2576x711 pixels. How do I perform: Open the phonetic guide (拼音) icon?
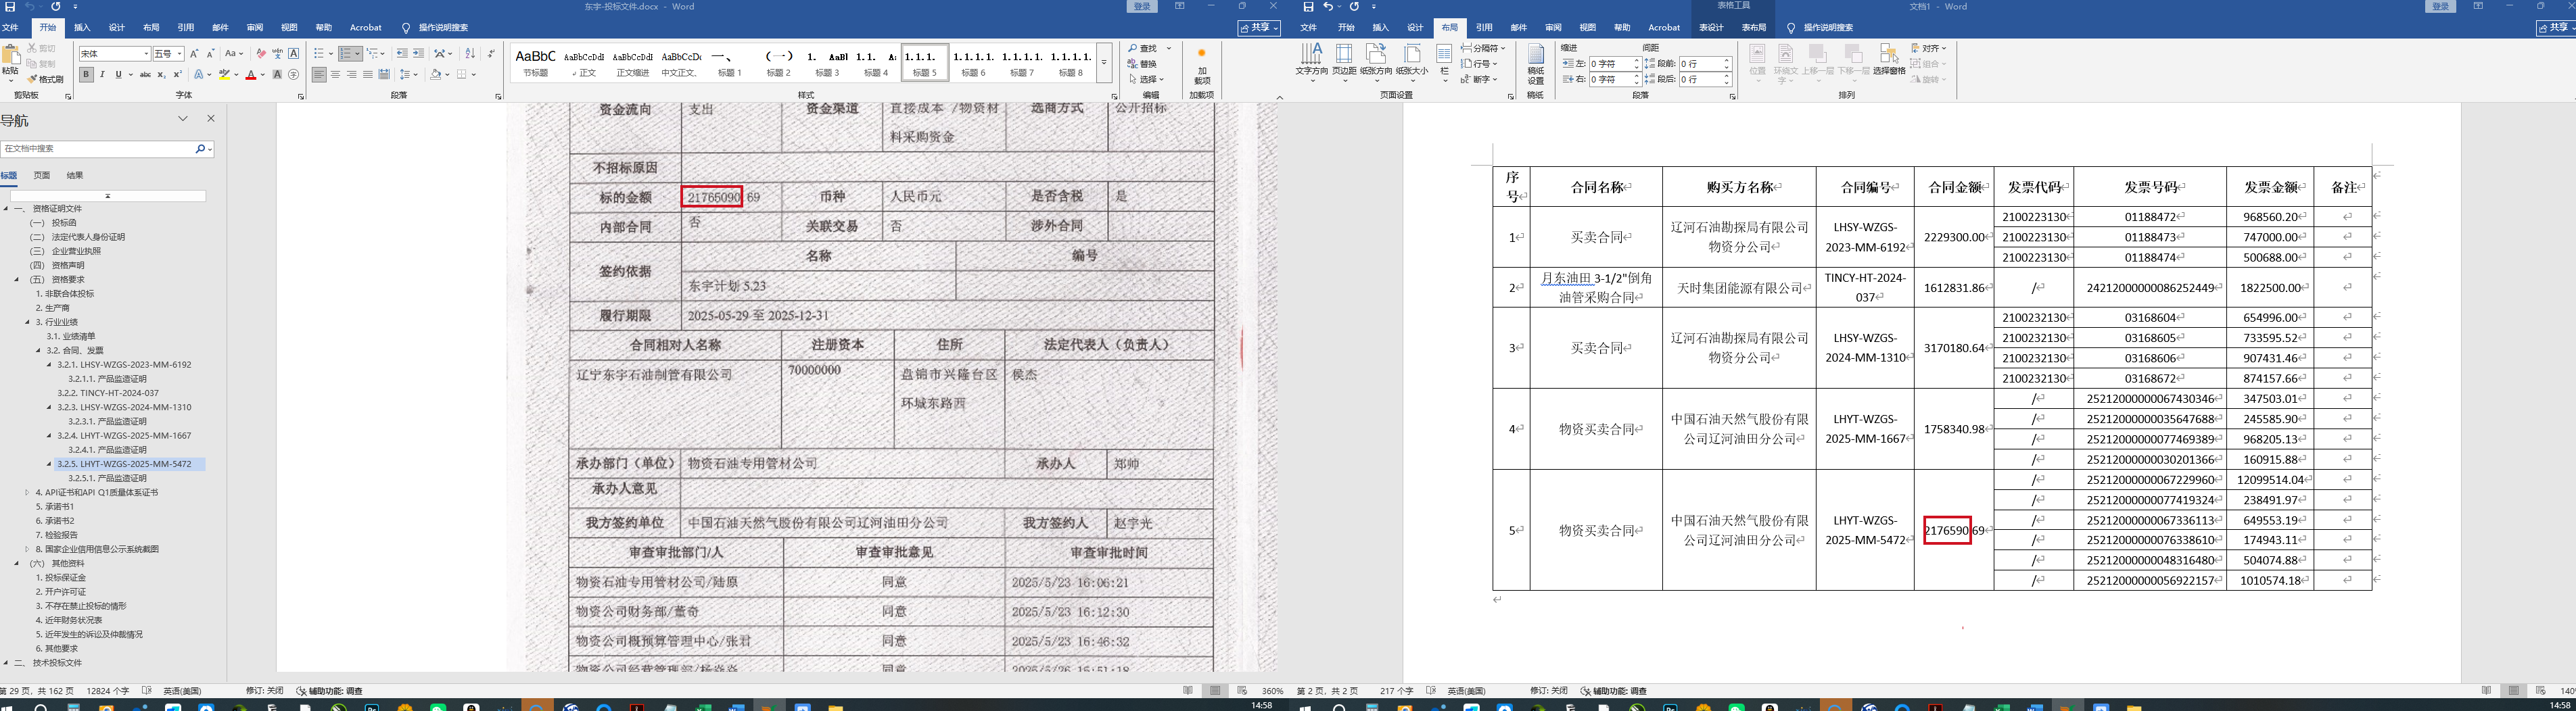coord(277,54)
